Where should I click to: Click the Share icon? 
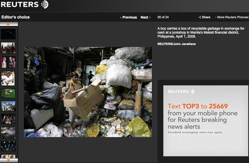(200, 17)
